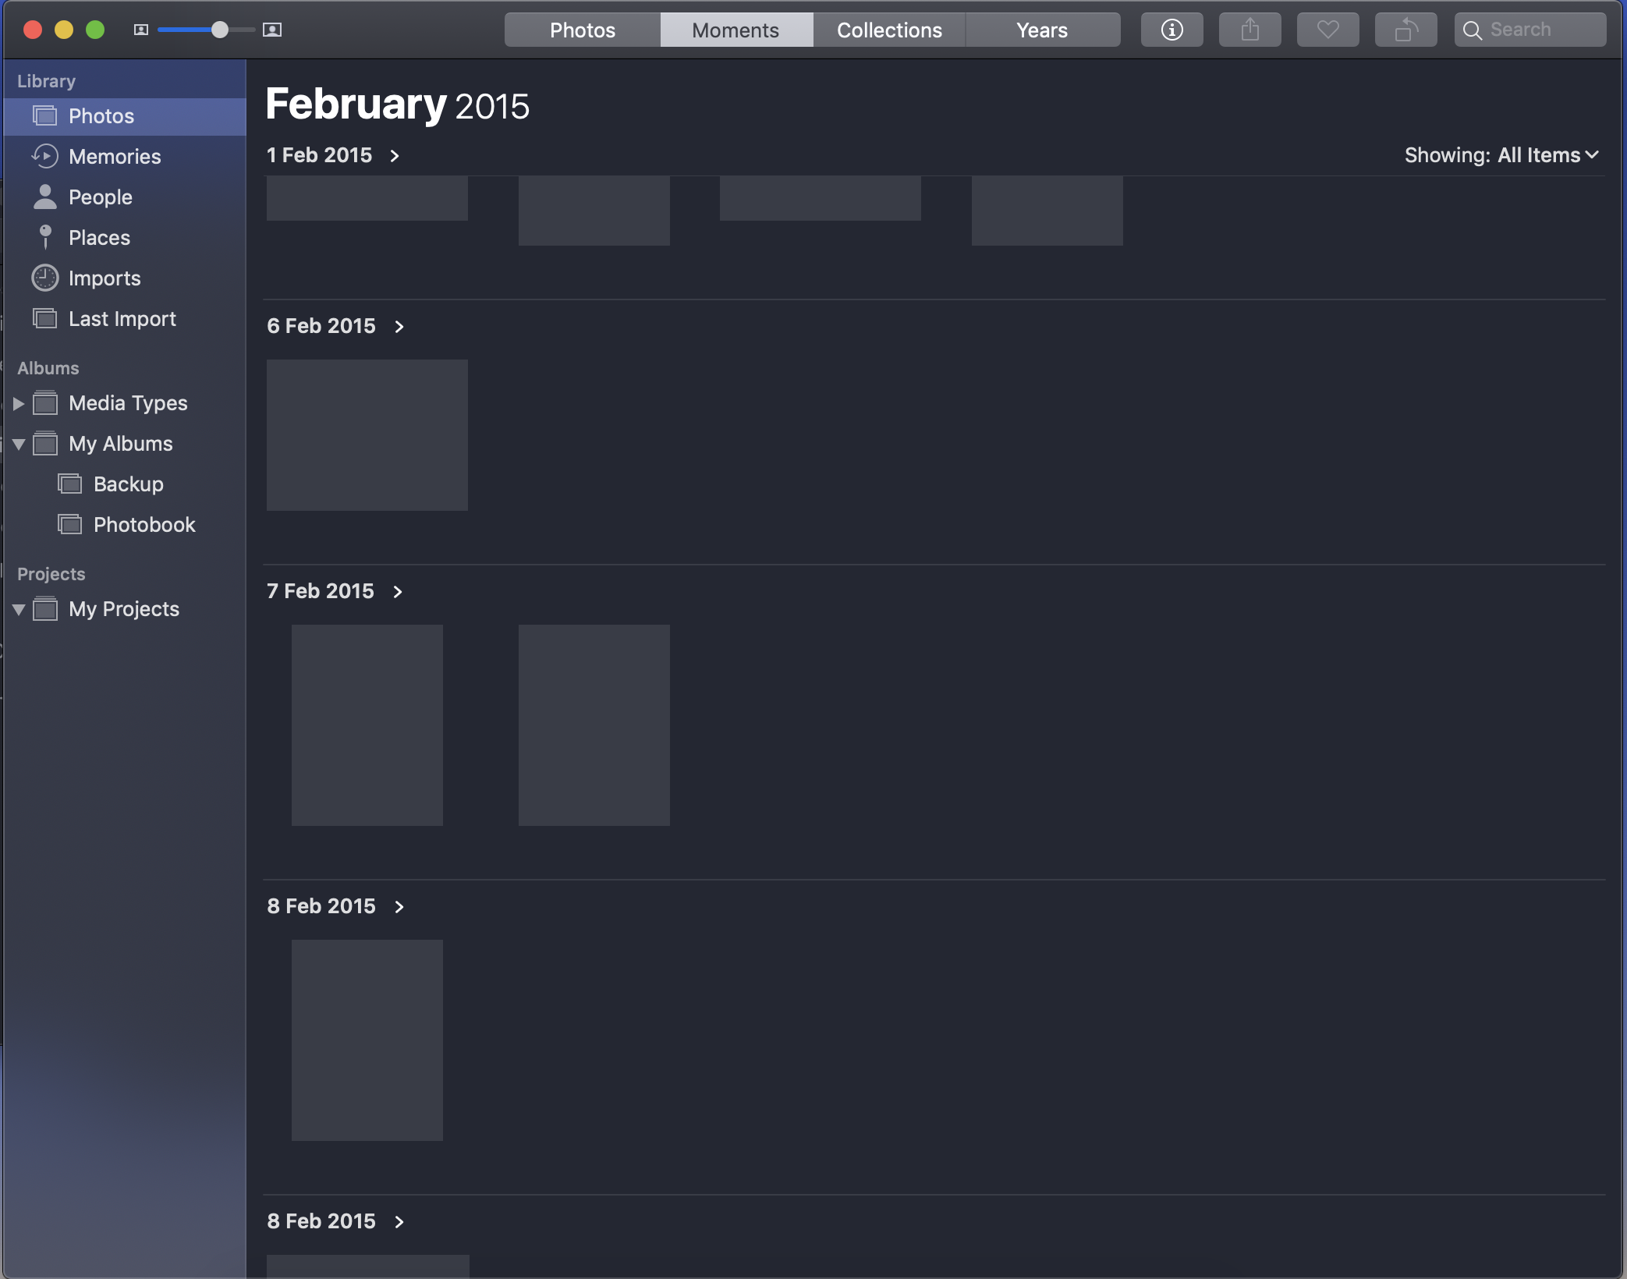1627x1279 pixels.
Task: Switch to the Photos tab
Action: pos(581,29)
